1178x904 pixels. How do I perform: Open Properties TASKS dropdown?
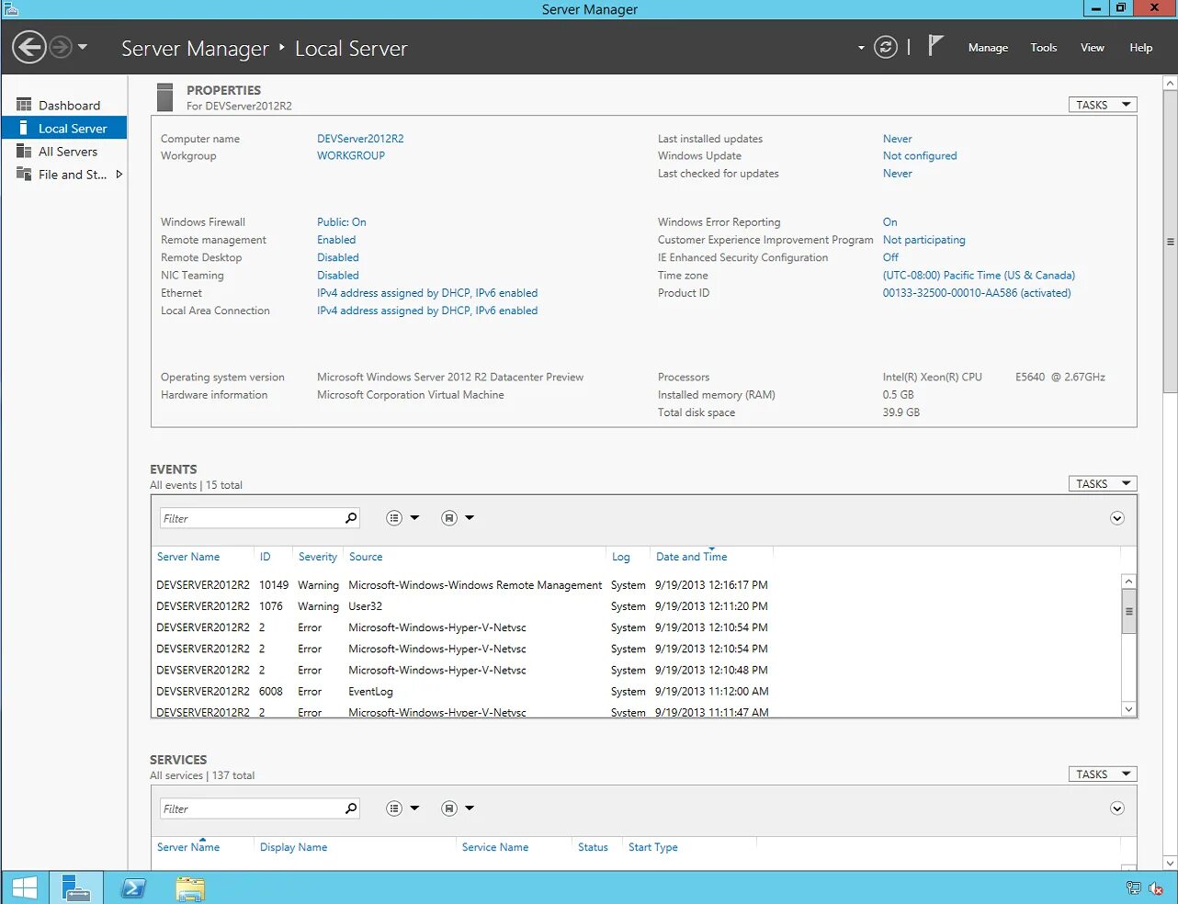[1103, 105]
